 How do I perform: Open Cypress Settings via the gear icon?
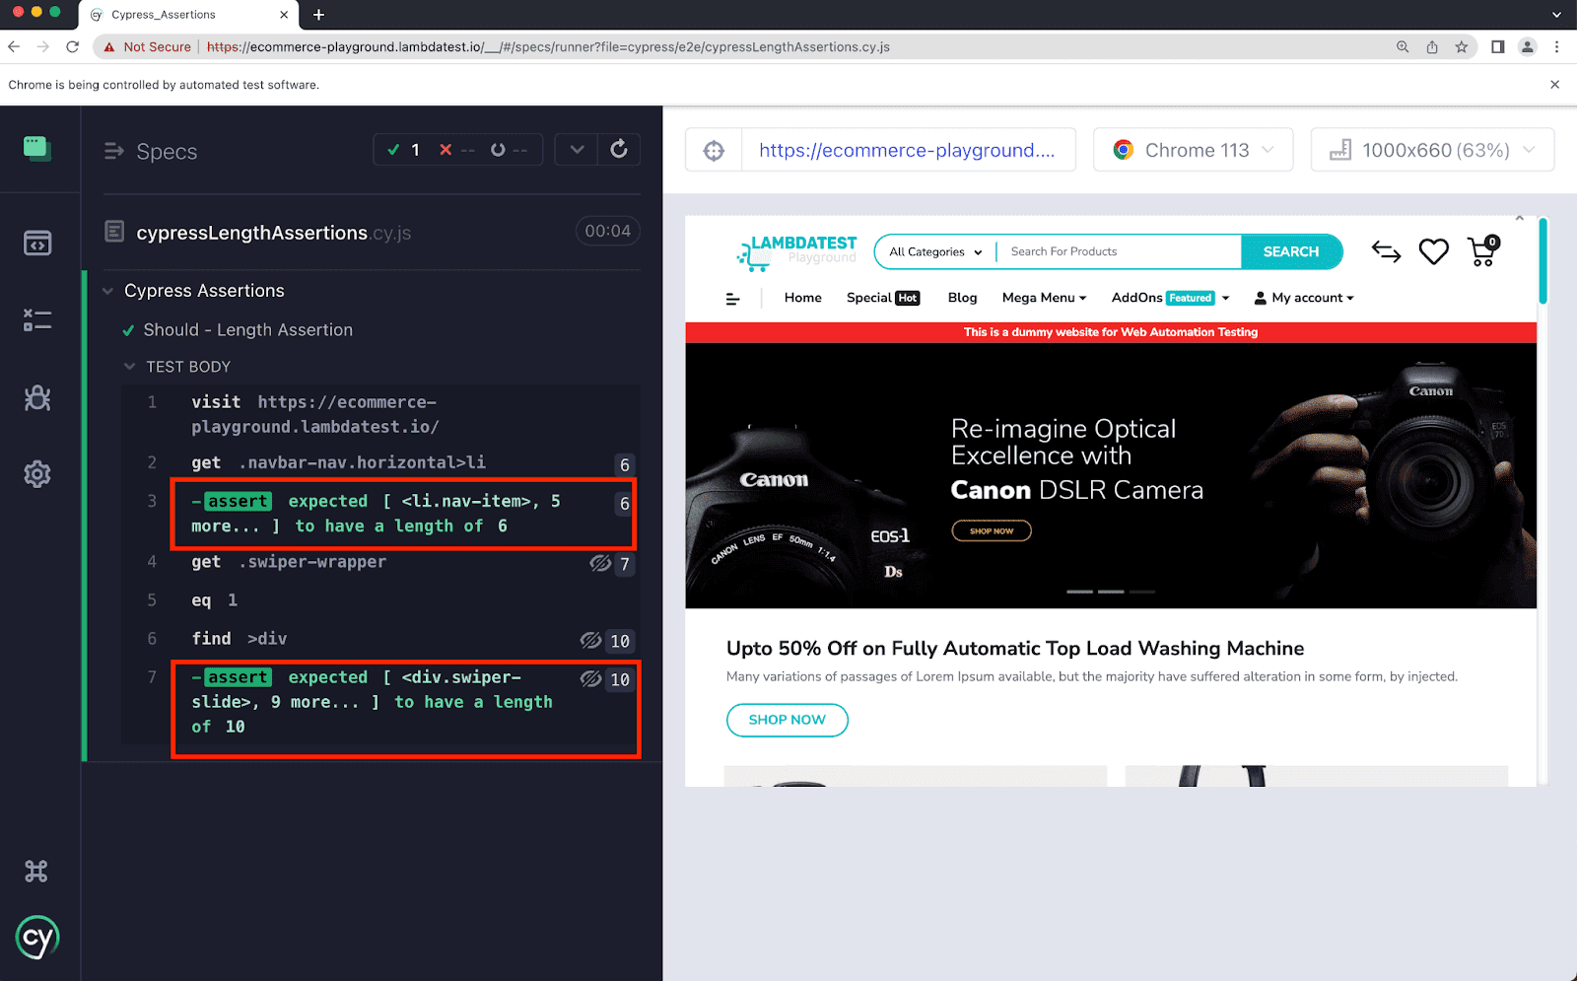click(x=37, y=474)
